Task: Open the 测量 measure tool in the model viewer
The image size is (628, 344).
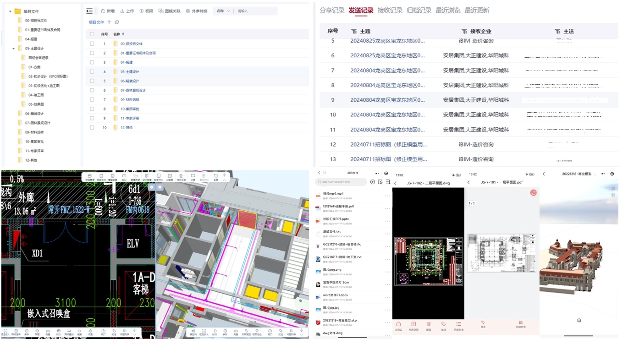Action: click(236, 332)
